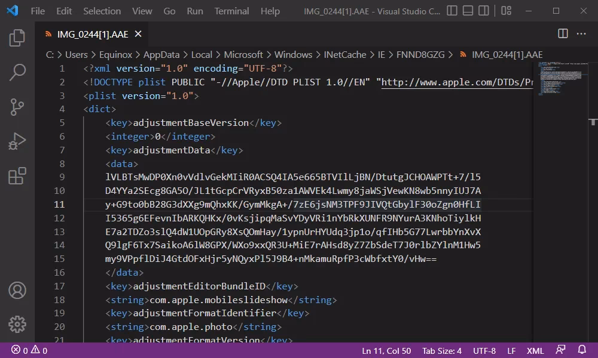Toggle the primary side bar visibility
This screenshot has height=358, width=598.
[x=453, y=11]
